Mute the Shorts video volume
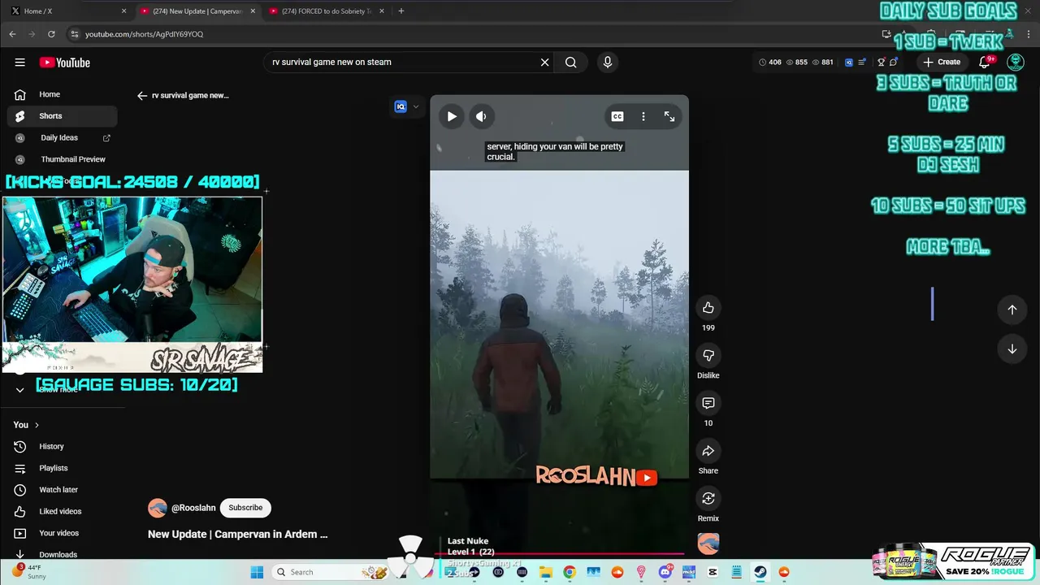This screenshot has height=585, width=1040. 481,116
